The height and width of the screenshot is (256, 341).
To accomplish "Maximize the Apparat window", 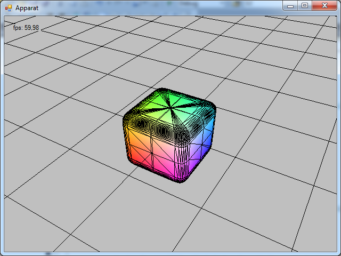I will pyautogui.click(x=305, y=6).
